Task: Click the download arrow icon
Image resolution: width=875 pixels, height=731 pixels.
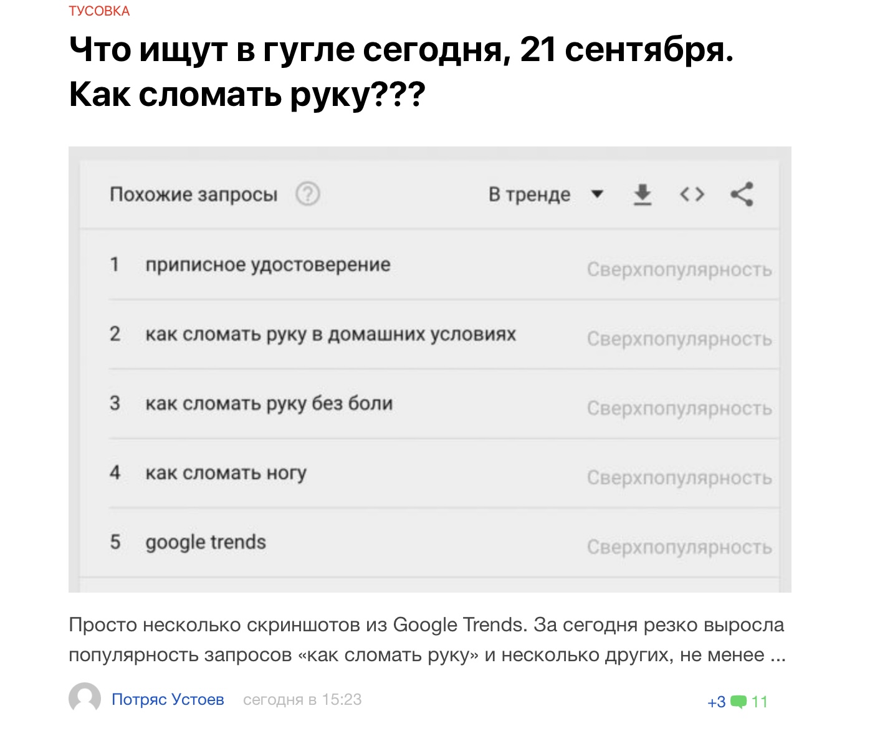Action: (x=643, y=194)
